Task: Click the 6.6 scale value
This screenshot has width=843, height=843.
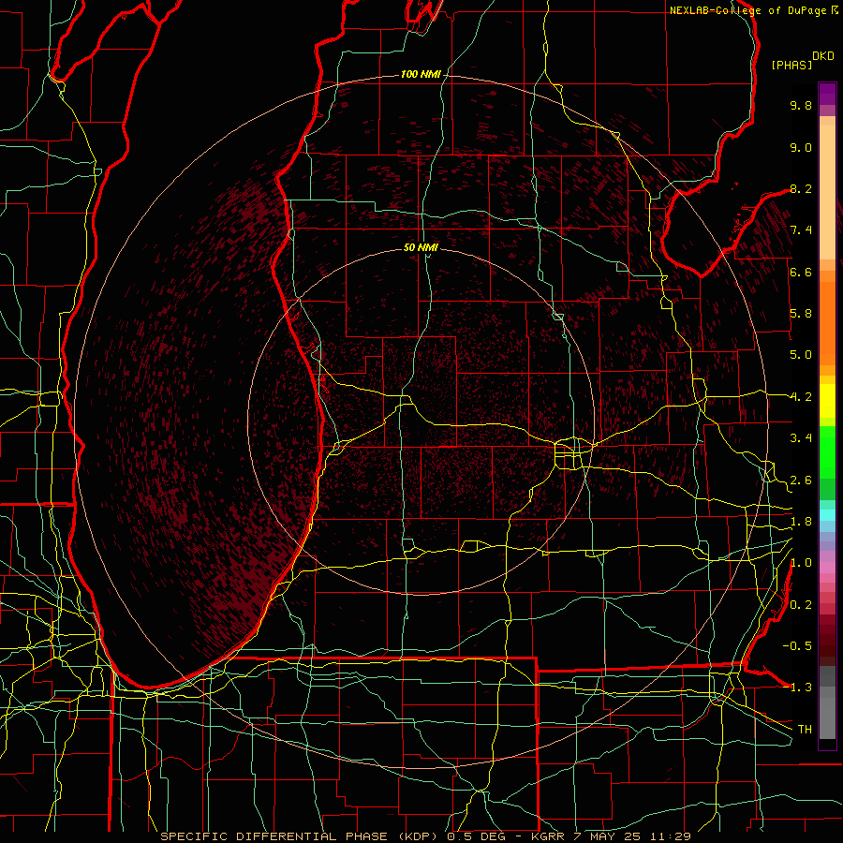Action: (x=801, y=272)
